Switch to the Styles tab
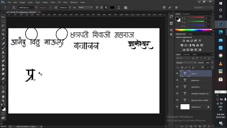Image resolution: width=227 pixels, height=128 pixels. (x=190, y=34)
